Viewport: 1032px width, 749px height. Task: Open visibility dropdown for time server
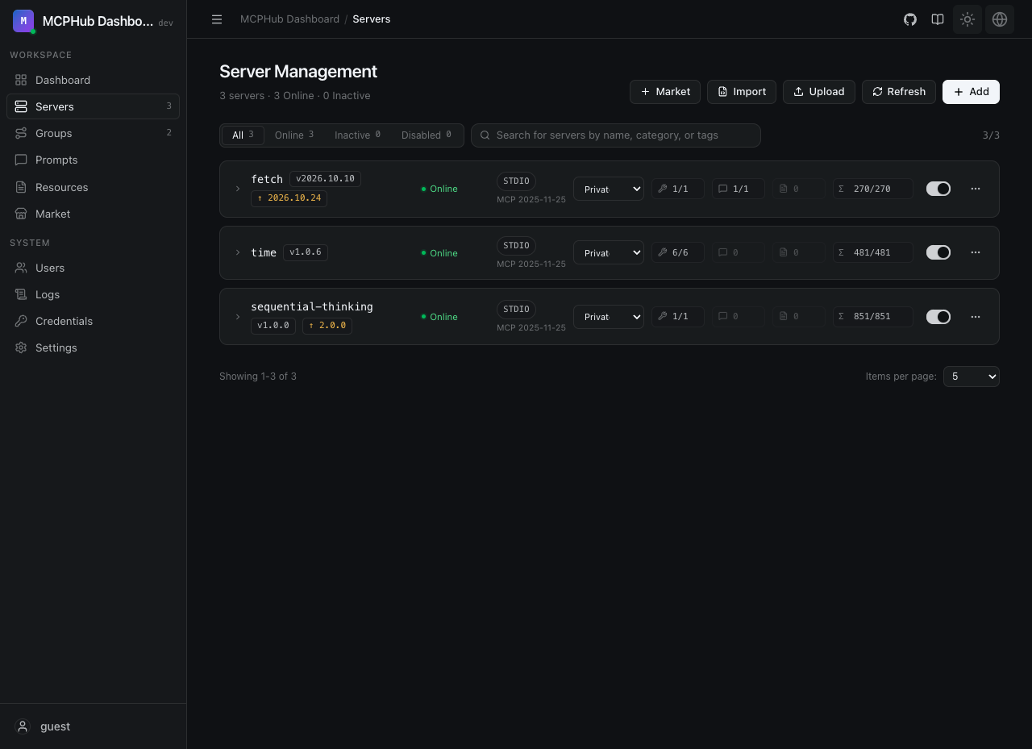coord(609,252)
